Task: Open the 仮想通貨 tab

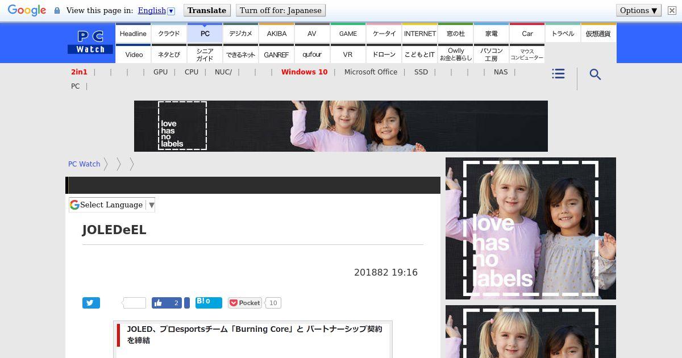Action: click(x=598, y=33)
